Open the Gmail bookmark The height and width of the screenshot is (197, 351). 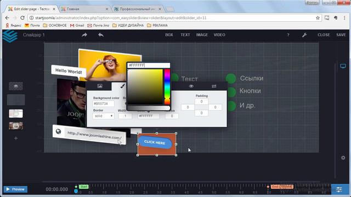coord(77,26)
